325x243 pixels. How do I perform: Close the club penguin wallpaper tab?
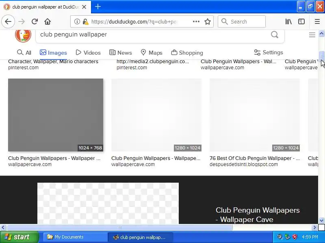pyautogui.click(x=84, y=7)
